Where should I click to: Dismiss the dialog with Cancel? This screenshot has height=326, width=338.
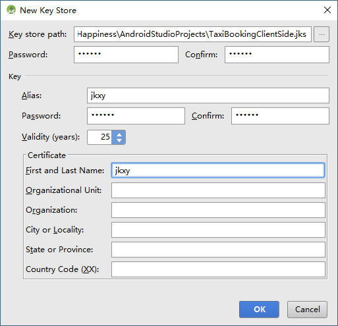pos(307,310)
